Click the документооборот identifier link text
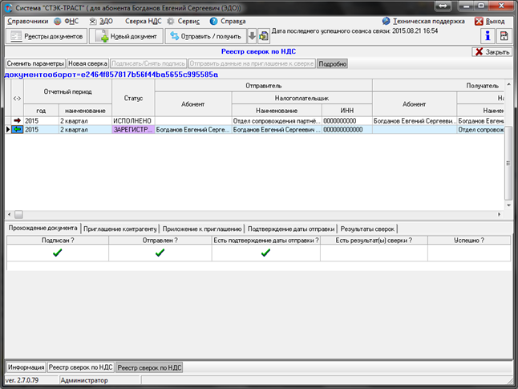 (111, 75)
